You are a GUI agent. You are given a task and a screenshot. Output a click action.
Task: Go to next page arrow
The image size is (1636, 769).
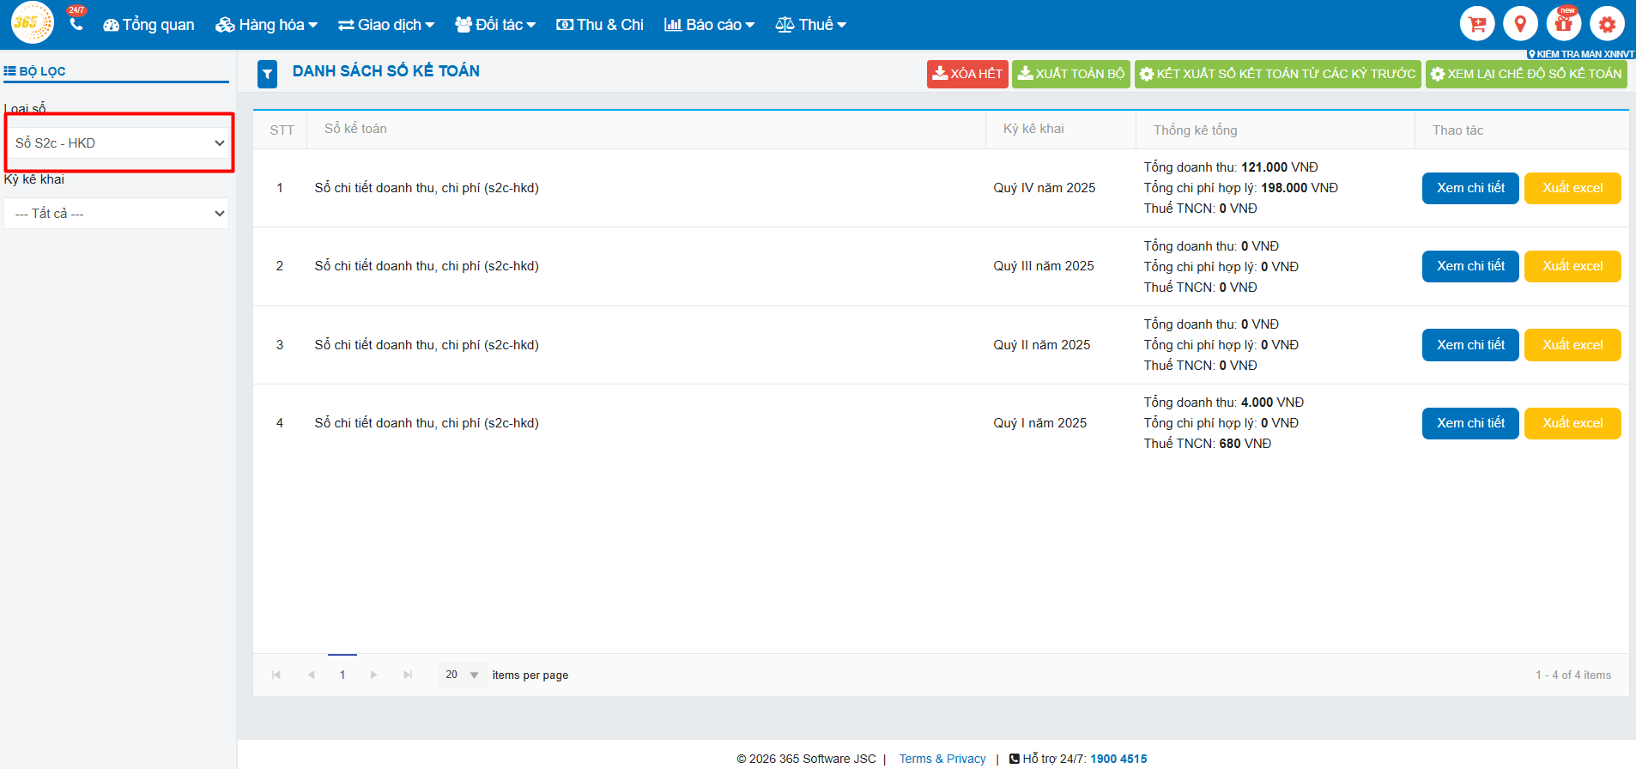click(373, 675)
